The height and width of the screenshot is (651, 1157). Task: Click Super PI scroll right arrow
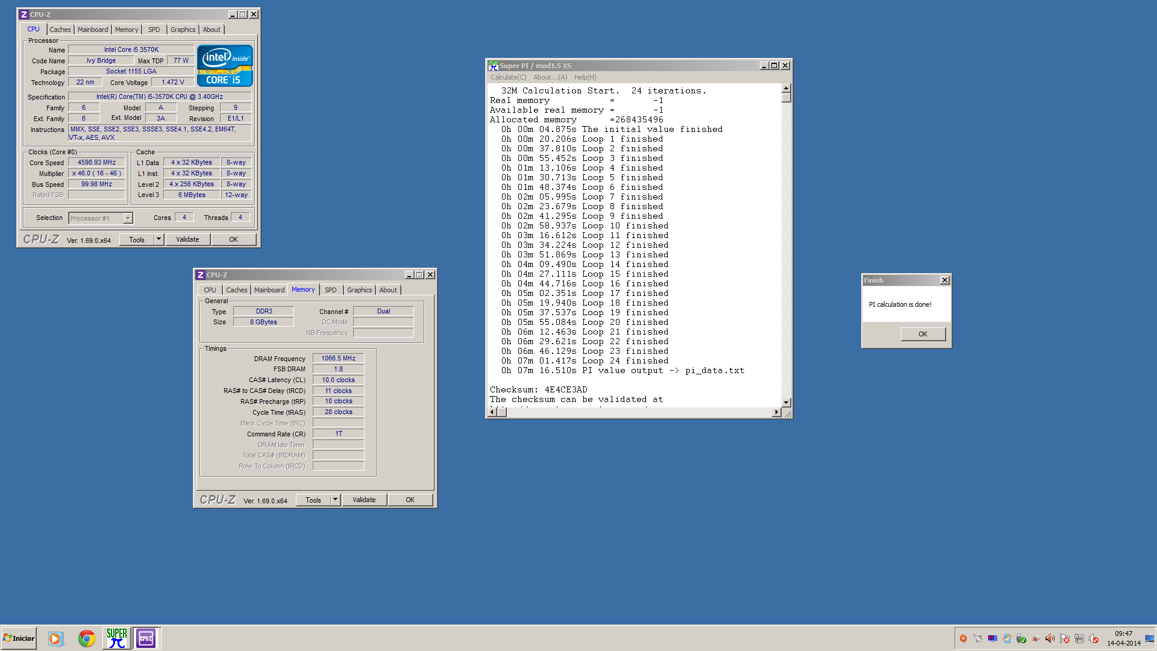point(776,412)
